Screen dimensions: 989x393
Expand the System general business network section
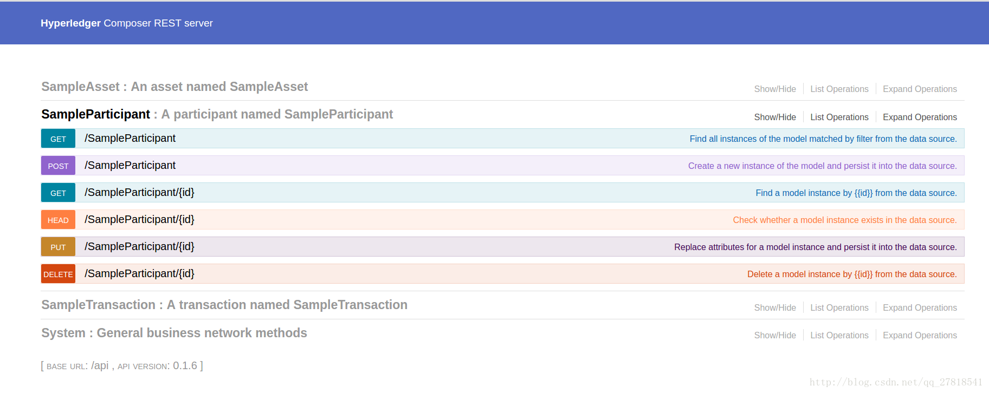click(x=174, y=333)
